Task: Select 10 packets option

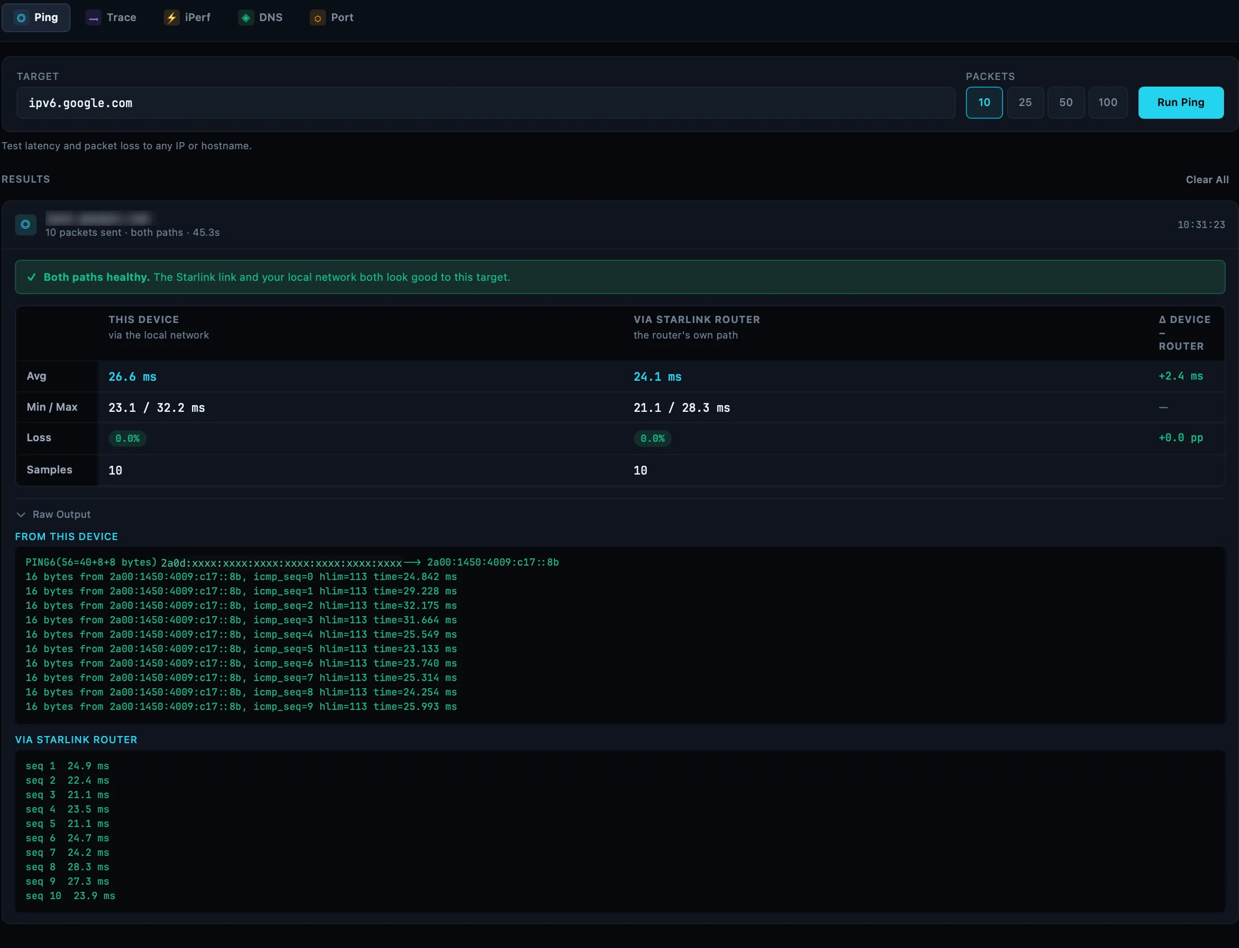Action: pos(984,103)
